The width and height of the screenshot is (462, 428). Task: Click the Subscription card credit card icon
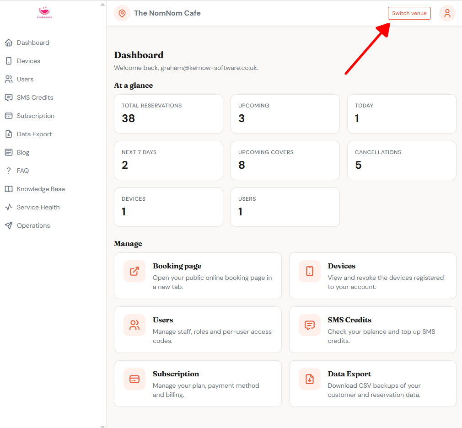[x=134, y=379]
